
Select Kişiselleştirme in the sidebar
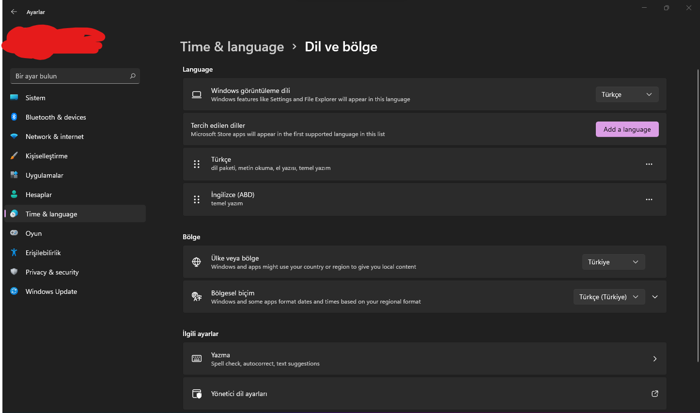coord(47,156)
